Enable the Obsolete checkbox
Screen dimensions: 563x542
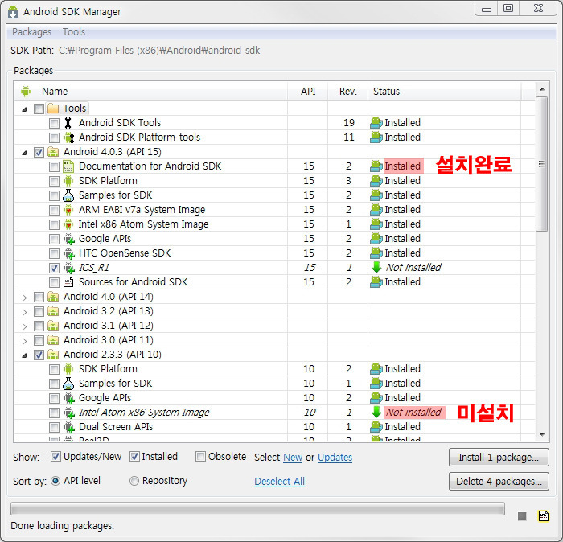pos(200,457)
